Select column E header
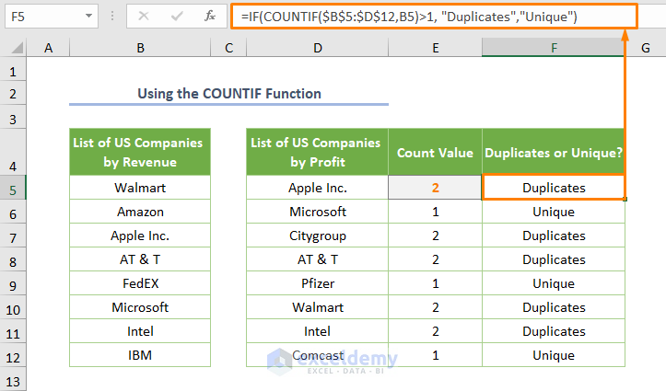 (x=434, y=48)
